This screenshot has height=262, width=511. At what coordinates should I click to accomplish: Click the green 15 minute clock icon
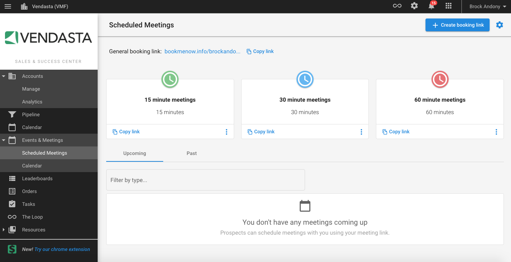(x=170, y=79)
